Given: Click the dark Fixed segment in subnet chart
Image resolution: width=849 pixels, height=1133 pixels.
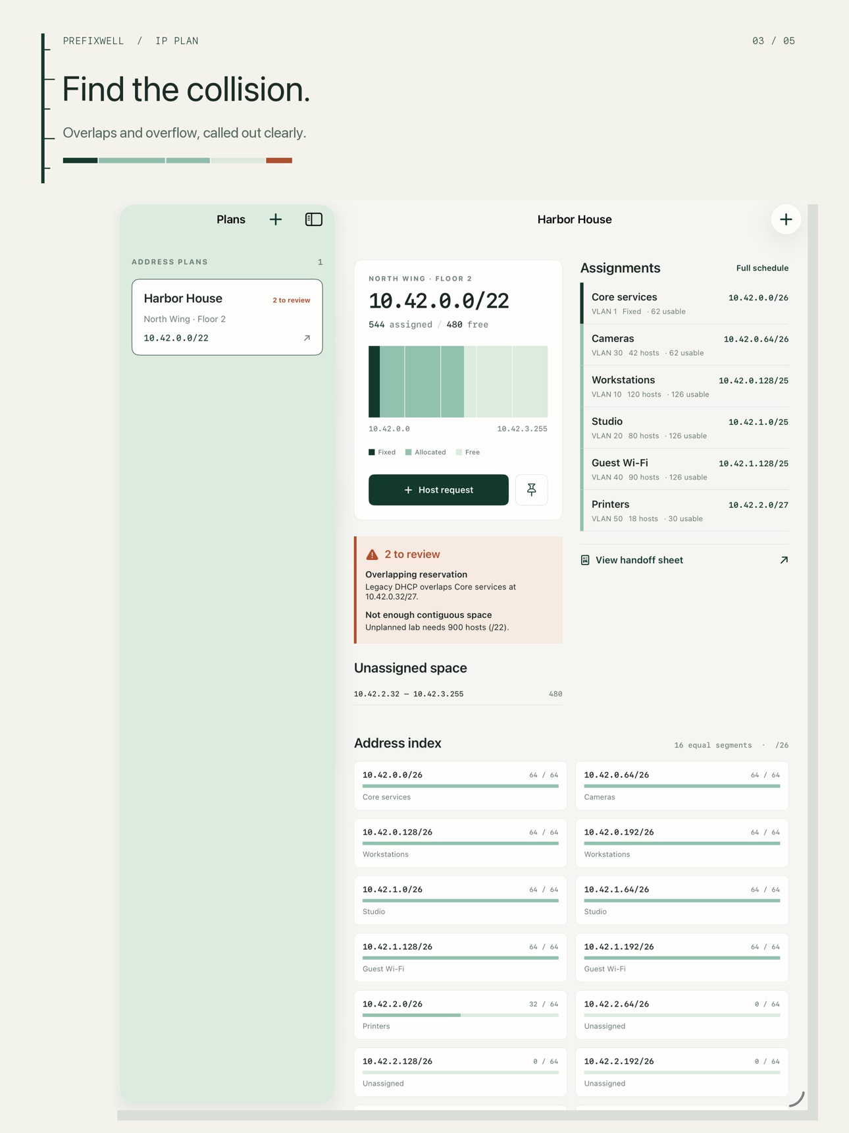Looking at the screenshot, I should pyautogui.click(x=374, y=381).
